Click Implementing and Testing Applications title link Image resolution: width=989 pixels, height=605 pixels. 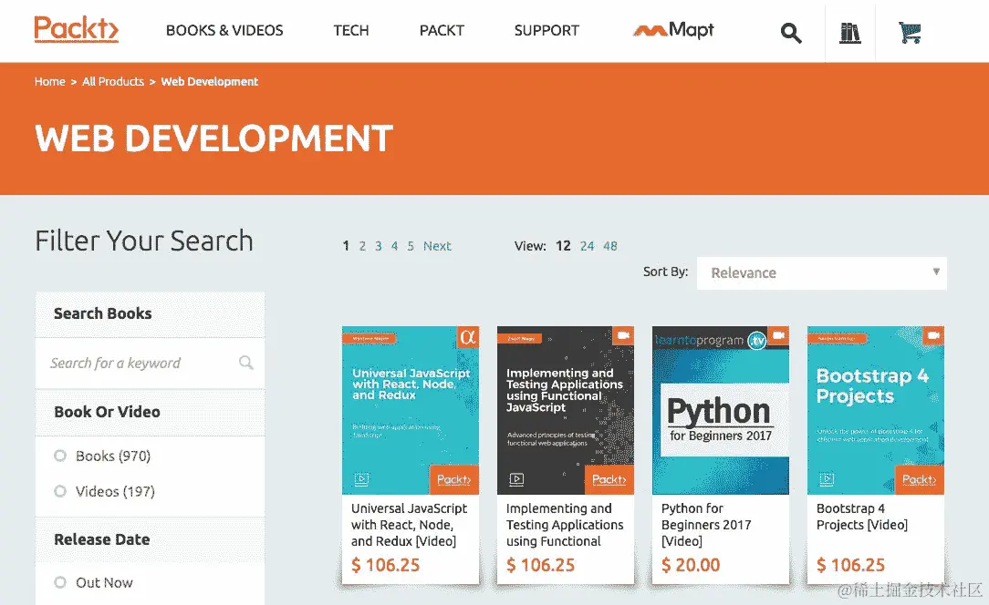[565, 524]
